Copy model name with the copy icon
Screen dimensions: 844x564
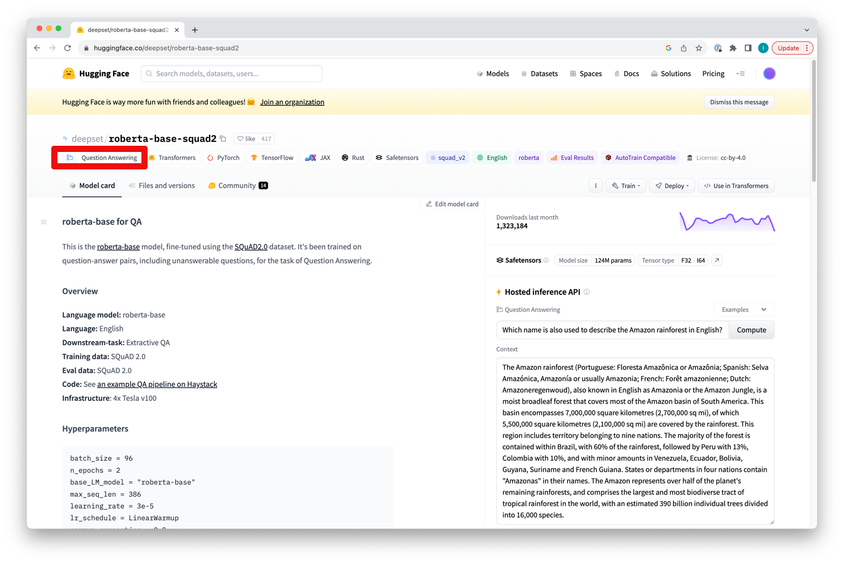pyautogui.click(x=223, y=138)
